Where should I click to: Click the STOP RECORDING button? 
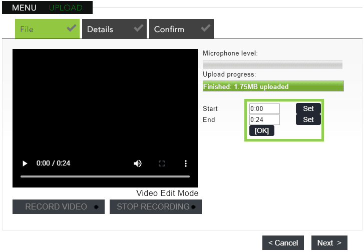[156, 206]
